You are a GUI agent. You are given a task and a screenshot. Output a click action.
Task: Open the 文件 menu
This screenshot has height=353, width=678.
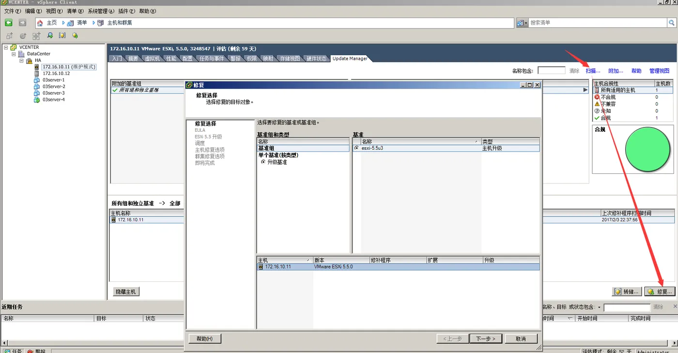(12, 11)
